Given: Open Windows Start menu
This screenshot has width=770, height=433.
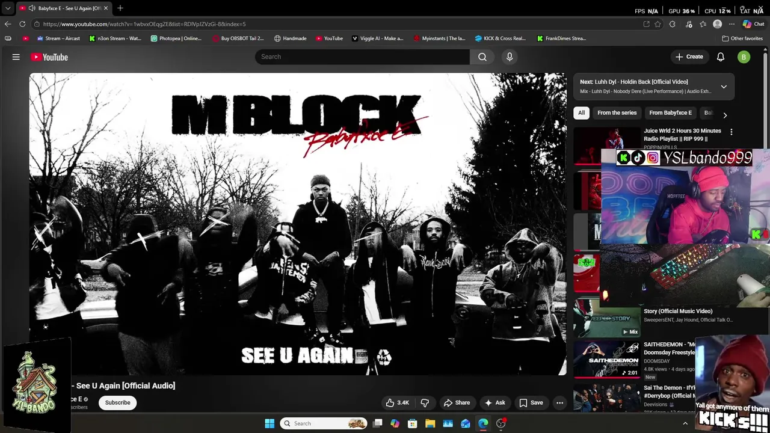Looking at the screenshot, I should click(269, 423).
